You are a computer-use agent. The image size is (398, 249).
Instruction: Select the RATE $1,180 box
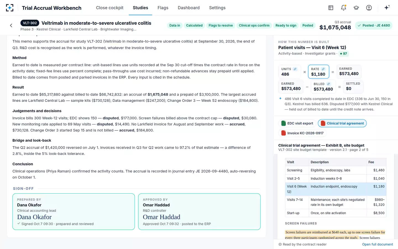(318, 72)
